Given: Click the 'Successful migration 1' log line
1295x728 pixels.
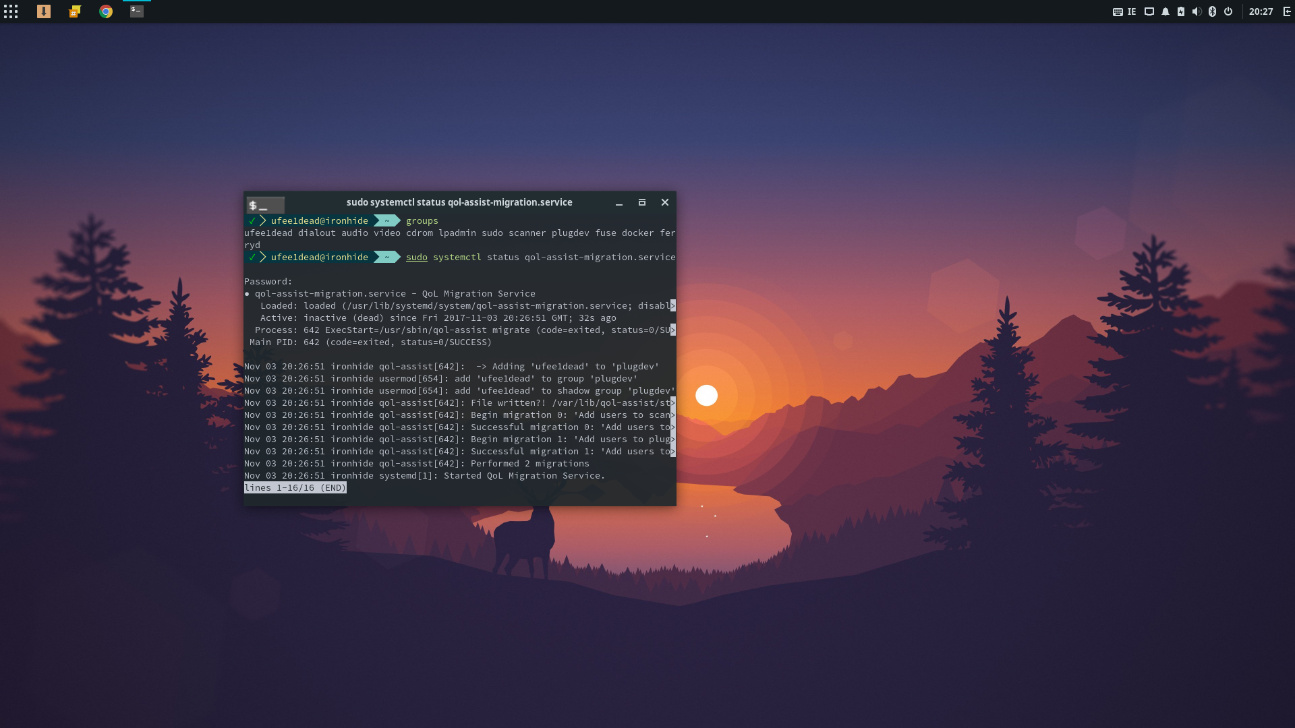Looking at the screenshot, I should tap(459, 452).
